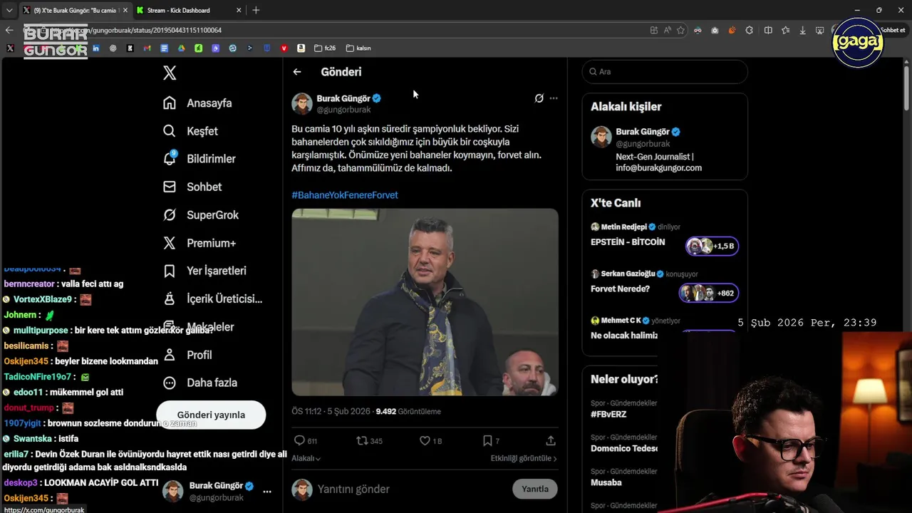Join the Forvet Nerede? live space
Screen dimensions: 912x513
click(x=665, y=286)
